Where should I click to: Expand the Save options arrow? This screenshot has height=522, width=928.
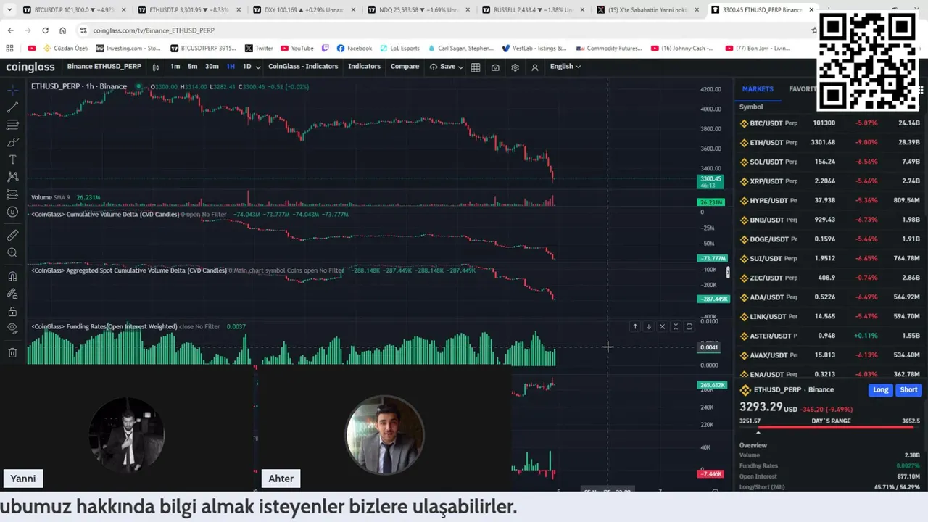460,67
